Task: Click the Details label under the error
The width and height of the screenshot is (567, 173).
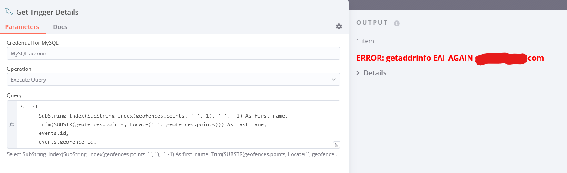Action: 375,73
